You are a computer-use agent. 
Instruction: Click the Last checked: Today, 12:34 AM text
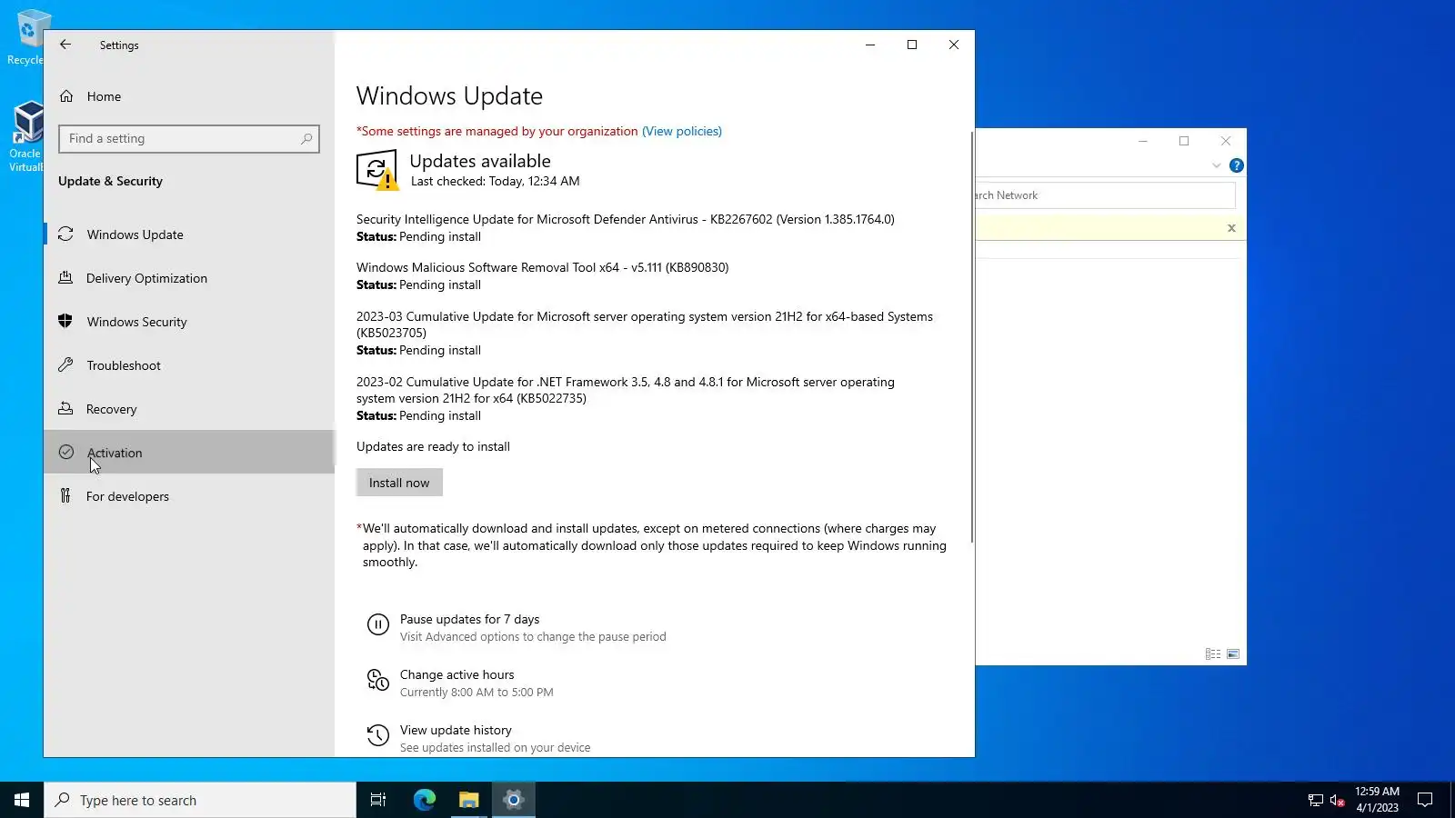pos(496,181)
